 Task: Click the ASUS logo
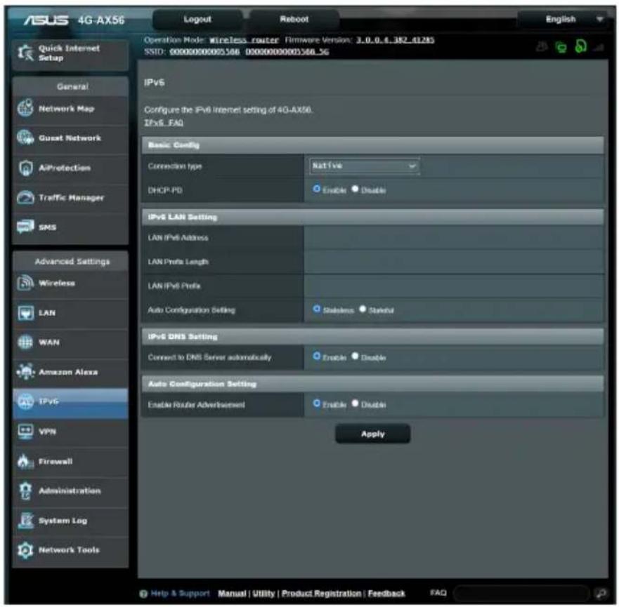(x=46, y=20)
